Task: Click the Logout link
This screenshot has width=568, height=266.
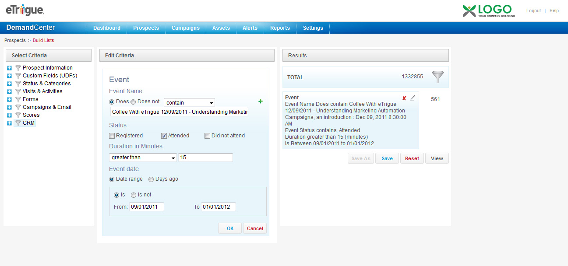Action: [533, 10]
